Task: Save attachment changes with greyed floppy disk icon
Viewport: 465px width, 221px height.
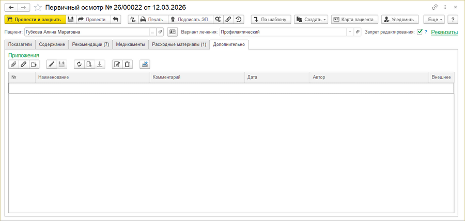Action: (61, 64)
